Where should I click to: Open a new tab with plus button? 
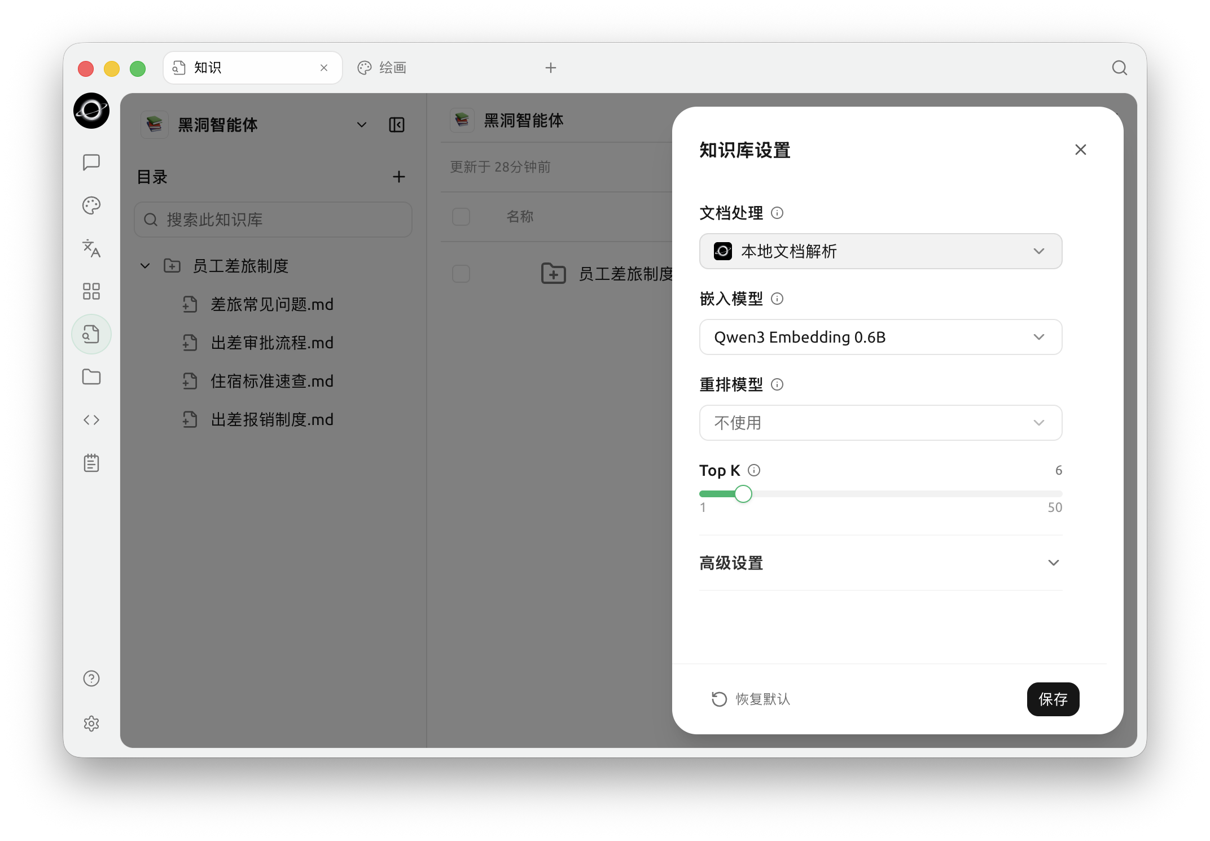click(x=551, y=68)
